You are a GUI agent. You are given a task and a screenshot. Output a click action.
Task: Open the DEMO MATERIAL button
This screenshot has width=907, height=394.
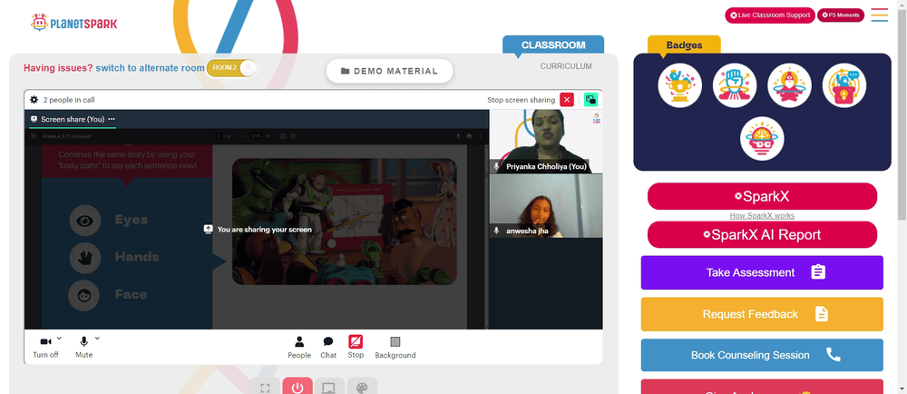pyautogui.click(x=389, y=71)
